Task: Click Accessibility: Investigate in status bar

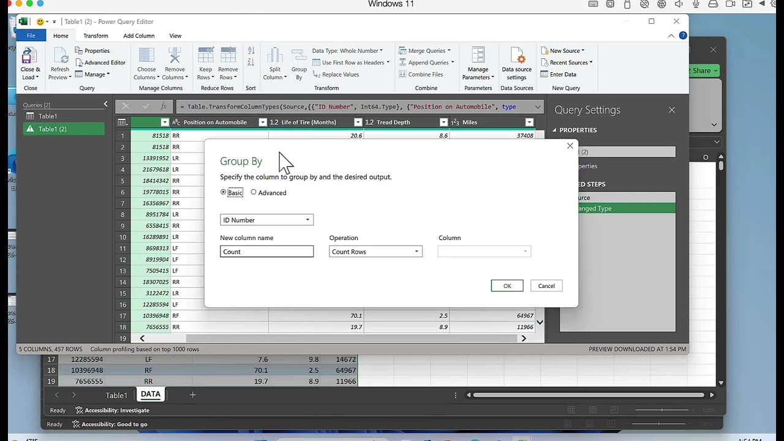Action: pyautogui.click(x=112, y=410)
